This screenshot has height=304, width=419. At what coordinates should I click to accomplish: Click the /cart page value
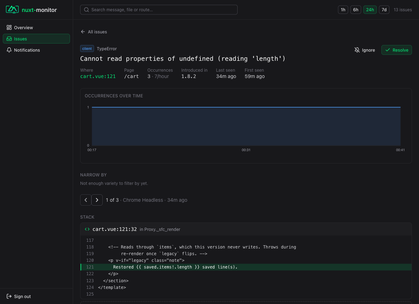pyautogui.click(x=131, y=76)
